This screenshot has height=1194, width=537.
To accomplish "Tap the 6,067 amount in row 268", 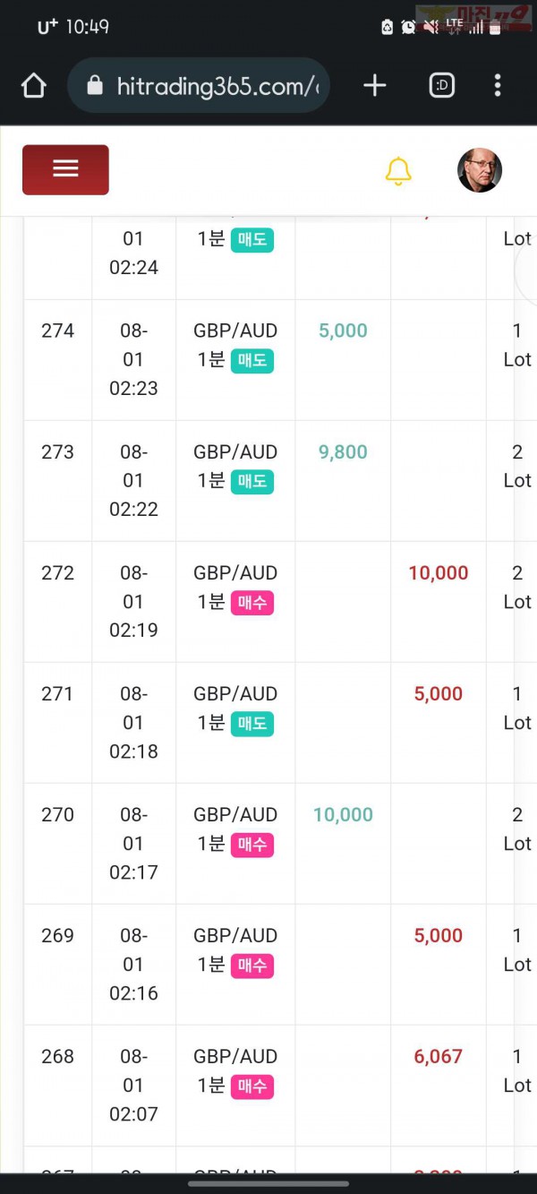I will [x=439, y=1057].
